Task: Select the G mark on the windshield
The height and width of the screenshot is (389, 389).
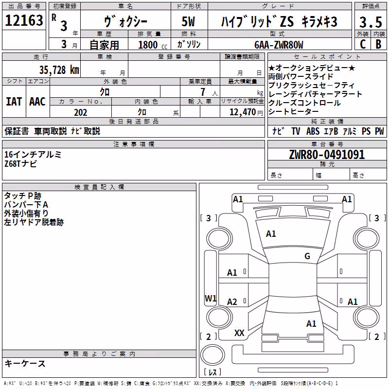Action: [307, 256]
